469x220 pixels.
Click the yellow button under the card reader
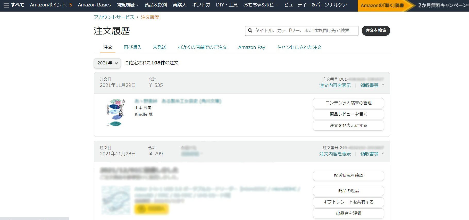[151, 209]
